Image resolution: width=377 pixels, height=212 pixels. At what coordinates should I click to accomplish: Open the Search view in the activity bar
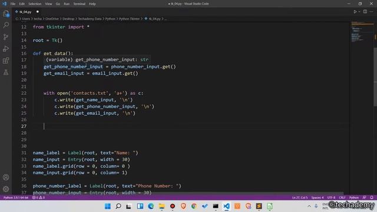[6, 25]
